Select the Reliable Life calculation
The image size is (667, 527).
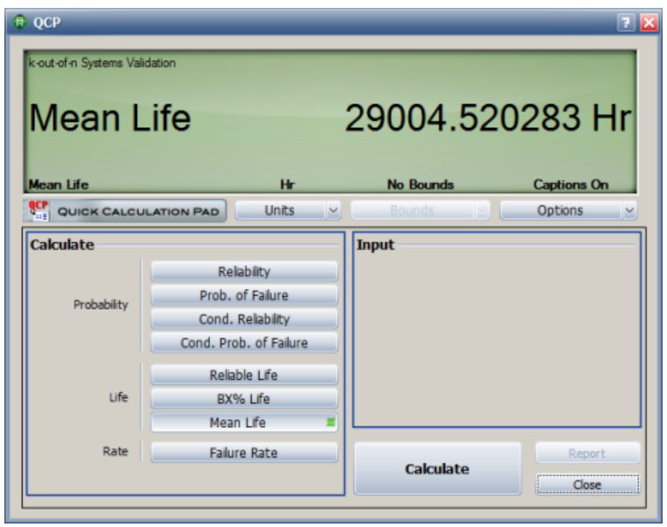pos(244,374)
